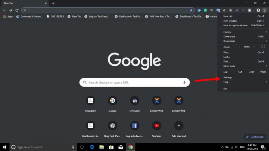Open notification center icon
269x151 pixels.
pos(263,147)
